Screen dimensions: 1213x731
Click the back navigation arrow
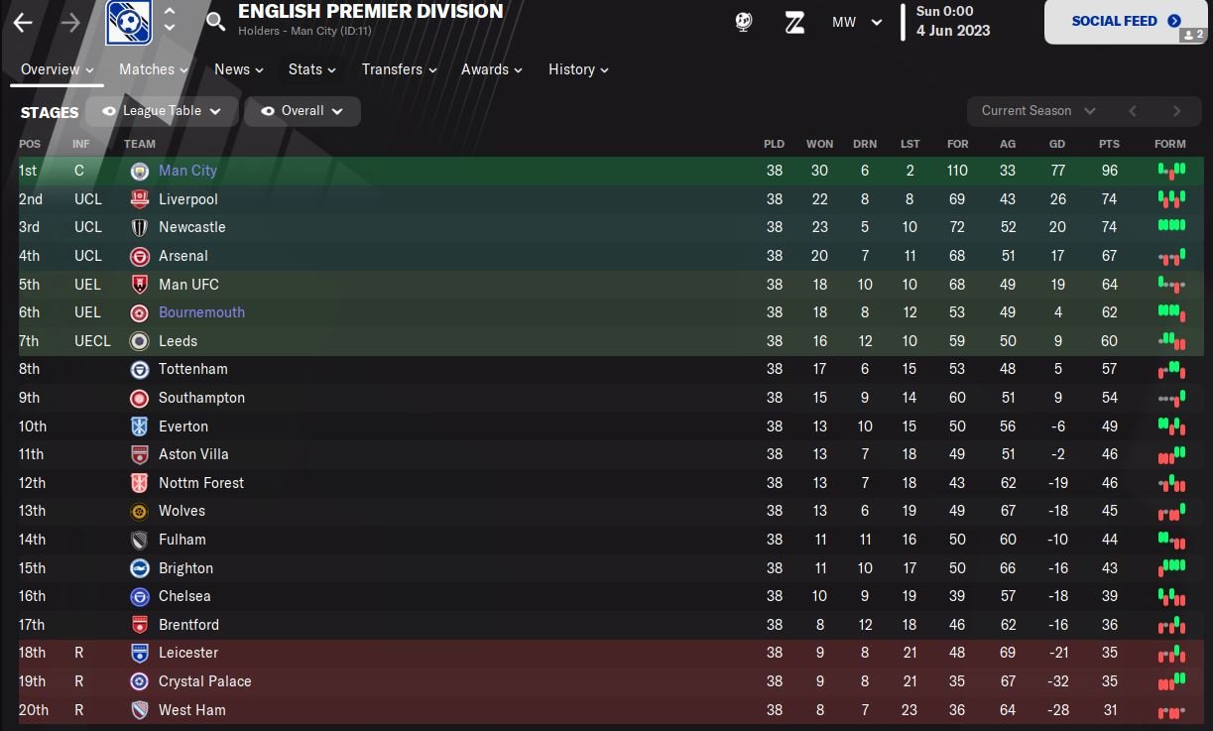[x=23, y=22]
